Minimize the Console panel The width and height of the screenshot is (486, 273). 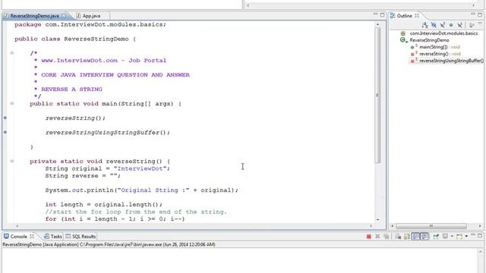click(x=473, y=235)
